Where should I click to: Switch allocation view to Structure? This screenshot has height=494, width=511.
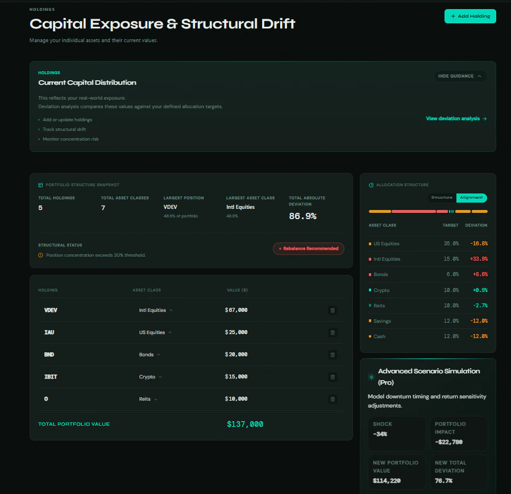[442, 197]
